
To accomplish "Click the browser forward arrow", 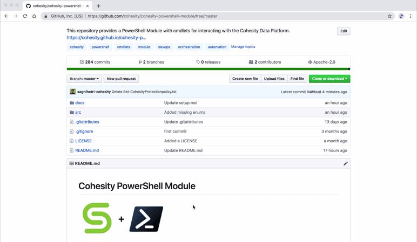I will pos(16,16).
